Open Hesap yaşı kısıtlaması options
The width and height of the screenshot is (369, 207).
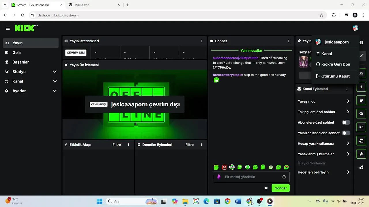[x=324, y=143]
